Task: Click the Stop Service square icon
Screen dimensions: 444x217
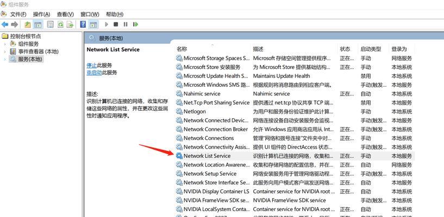Action: point(116,24)
